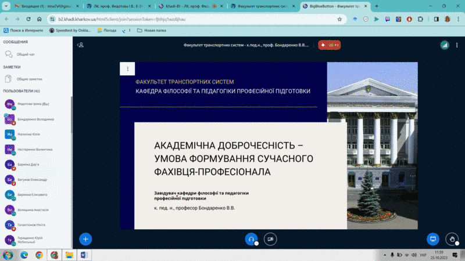Select user Малихіна Юлія in list
The image size is (465, 261).
pyautogui.click(x=31, y=134)
